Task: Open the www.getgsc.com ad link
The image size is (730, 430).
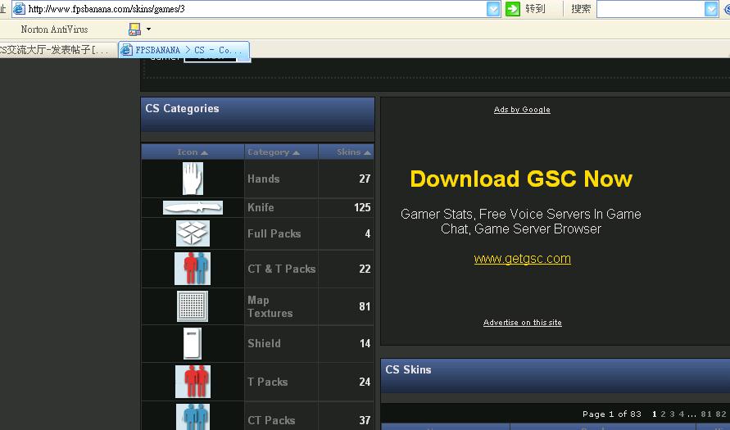Action: [522, 259]
